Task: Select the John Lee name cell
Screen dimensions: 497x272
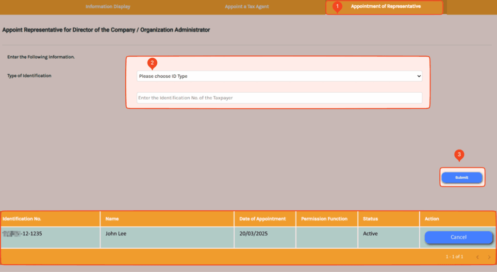Action: tap(116, 234)
